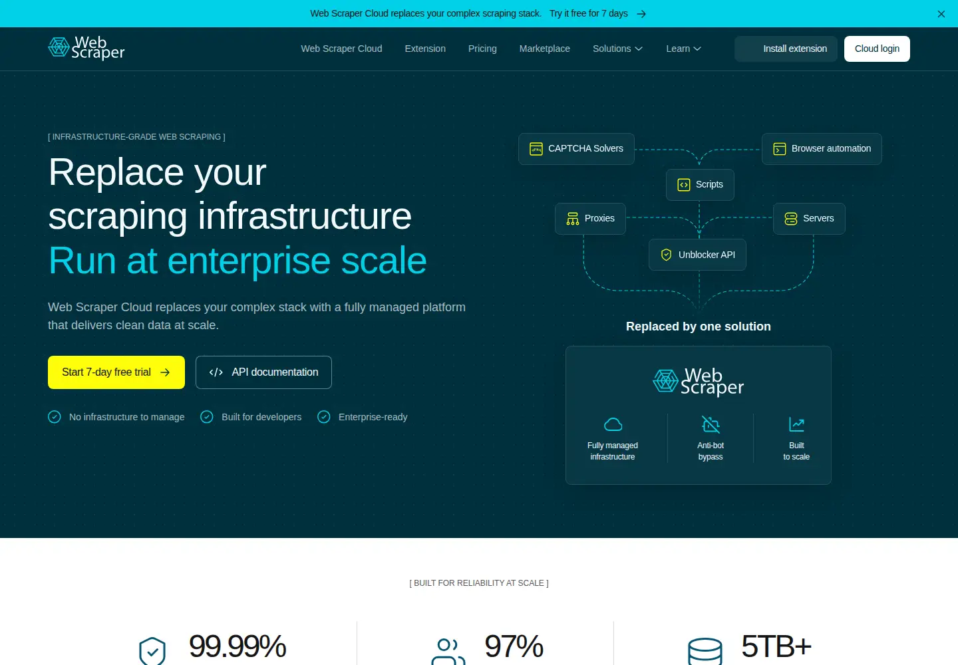
Task: Click the Web Scraper logo in navbar
Action: (86, 48)
